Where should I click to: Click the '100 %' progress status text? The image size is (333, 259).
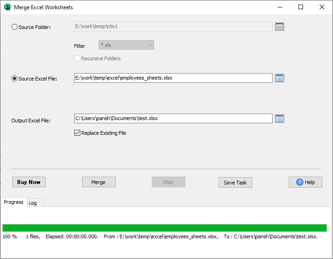[x=10, y=236]
